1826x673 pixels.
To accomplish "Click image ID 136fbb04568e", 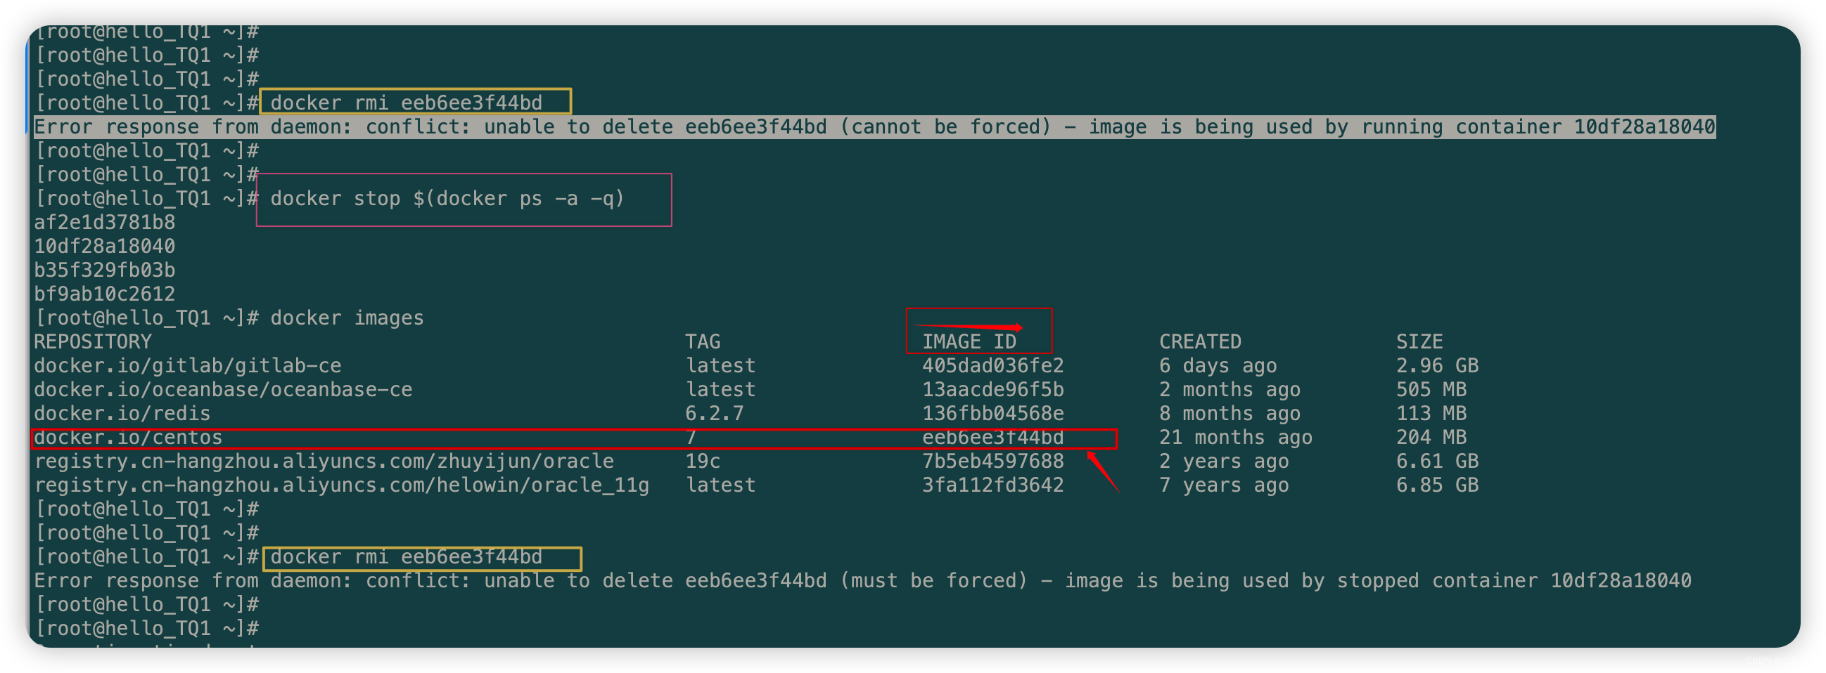I will [x=992, y=414].
